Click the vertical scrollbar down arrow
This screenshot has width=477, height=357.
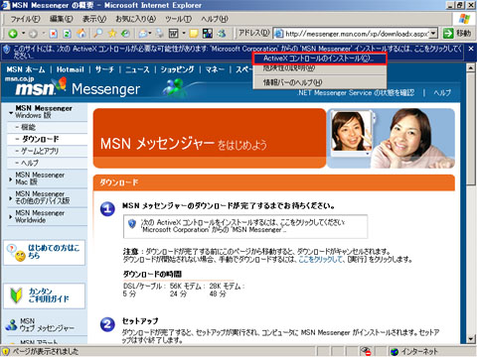pos(471,339)
